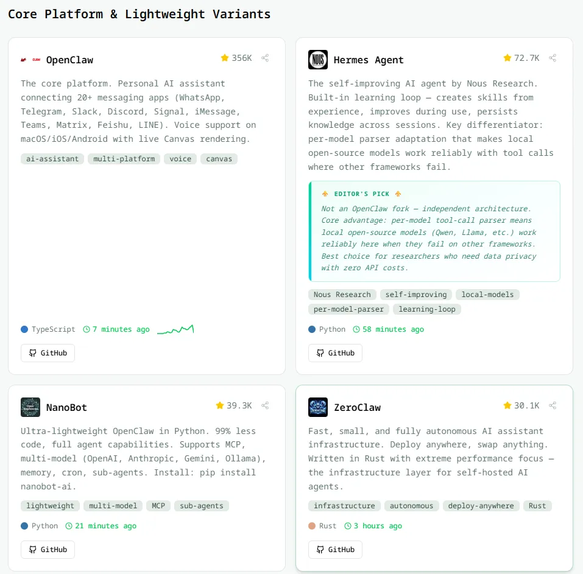Viewport: 583px width, 574px height.
Task: Select the ai-assistant tag
Action: (52, 159)
